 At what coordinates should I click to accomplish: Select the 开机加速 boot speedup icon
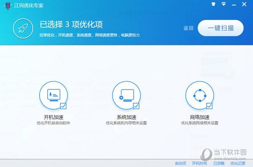tap(54, 95)
